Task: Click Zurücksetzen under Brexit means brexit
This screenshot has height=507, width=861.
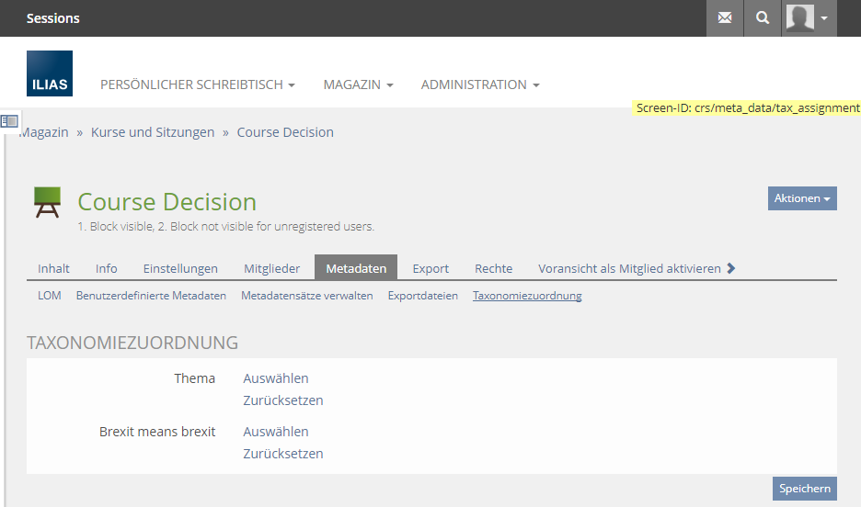Action: point(283,454)
